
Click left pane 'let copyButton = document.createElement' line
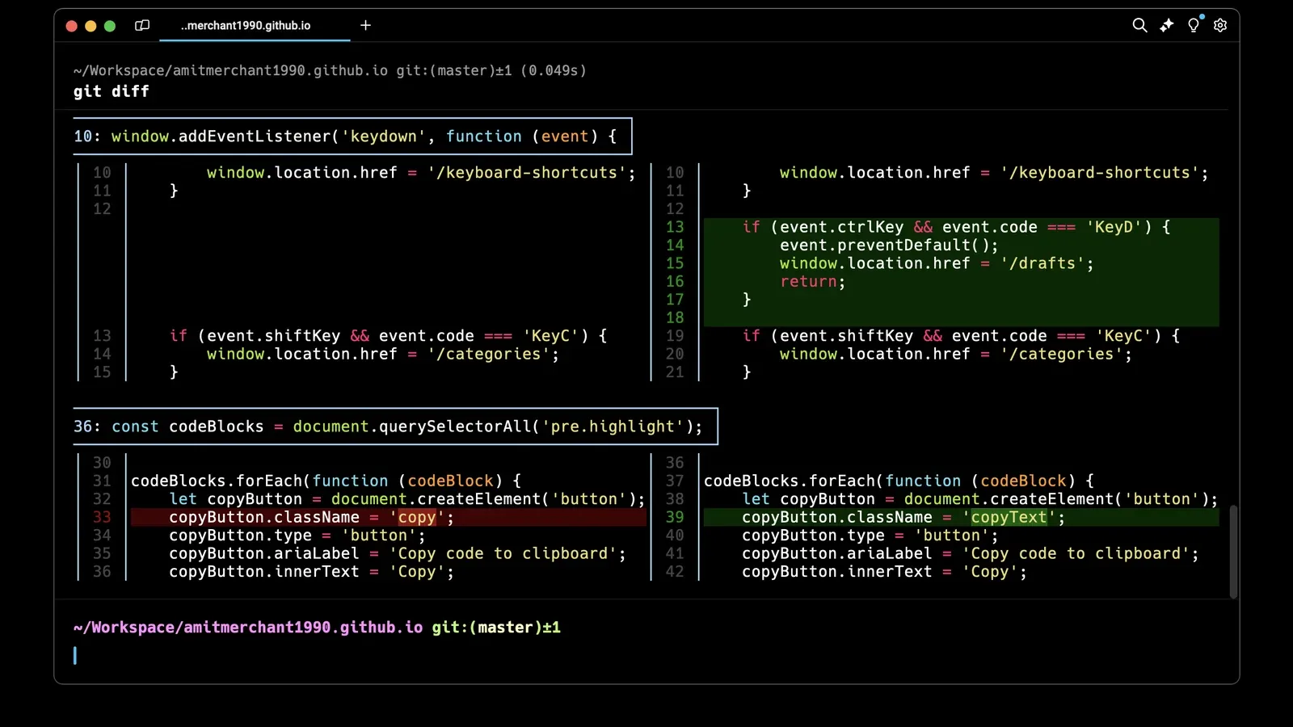406,498
